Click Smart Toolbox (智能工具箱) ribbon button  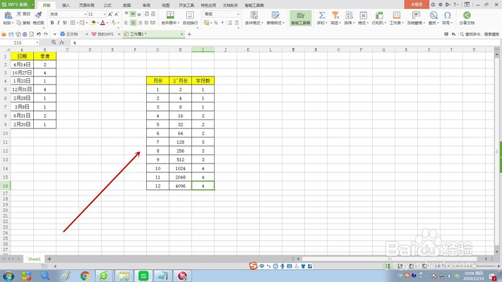tap(301, 18)
